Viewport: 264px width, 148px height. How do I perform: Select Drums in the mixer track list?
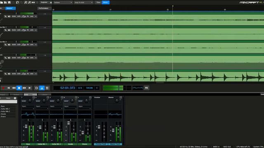3,116
